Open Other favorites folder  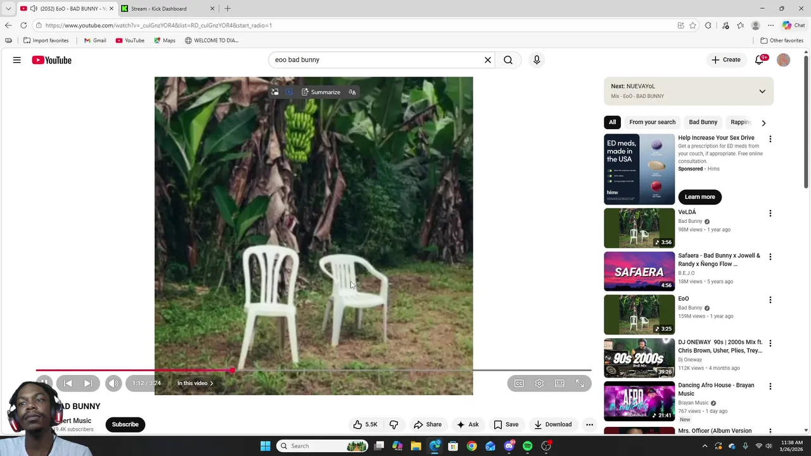click(782, 41)
